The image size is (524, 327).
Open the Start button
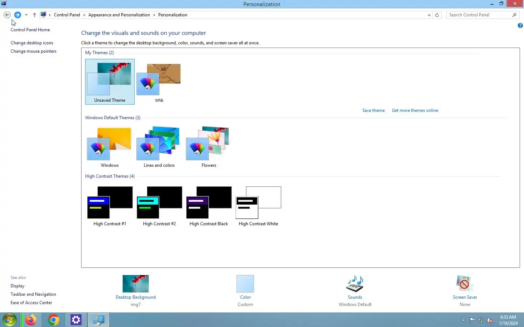[x=9, y=320]
